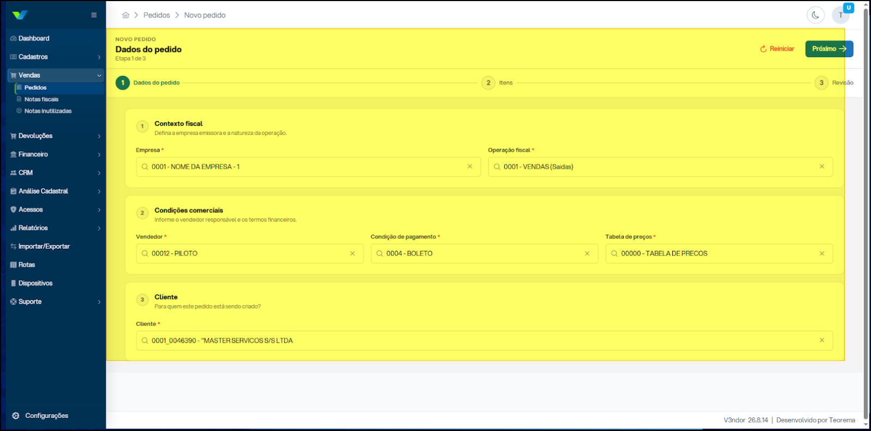The width and height of the screenshot is (871, 431).
Task: Open the user avatar menu
Action: click(x=841, y=15)
